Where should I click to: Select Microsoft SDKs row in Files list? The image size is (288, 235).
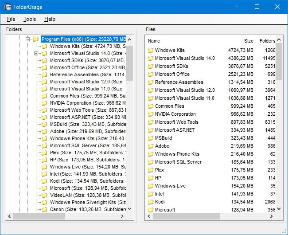[x=210, y=66]
